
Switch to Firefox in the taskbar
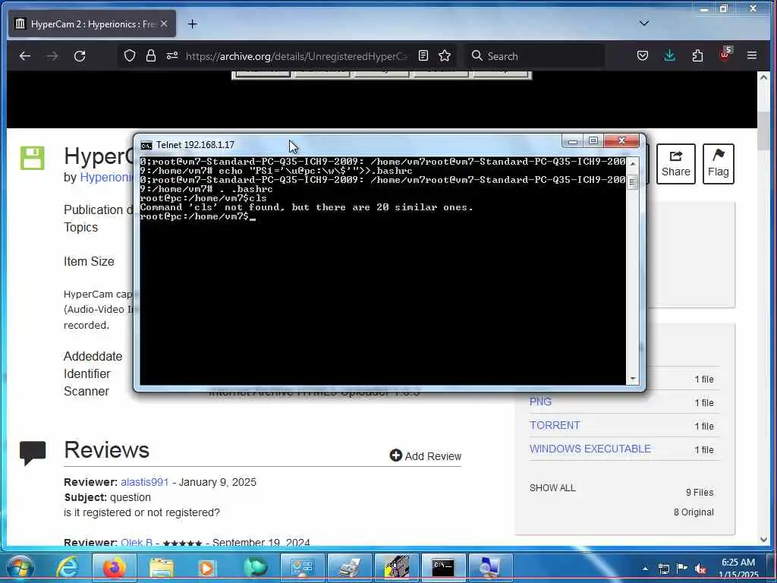pos(114,567)
